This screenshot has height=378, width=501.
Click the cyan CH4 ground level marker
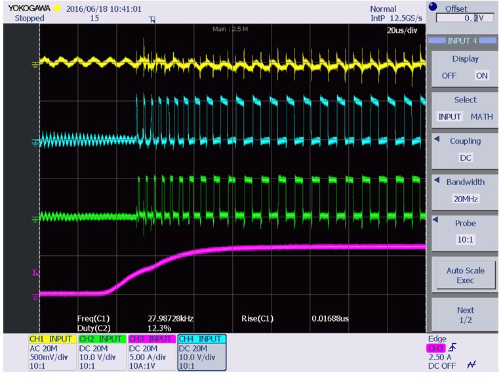pos(35,142)
